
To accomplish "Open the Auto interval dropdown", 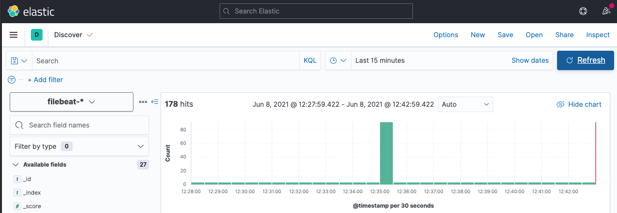I will 465,104.
